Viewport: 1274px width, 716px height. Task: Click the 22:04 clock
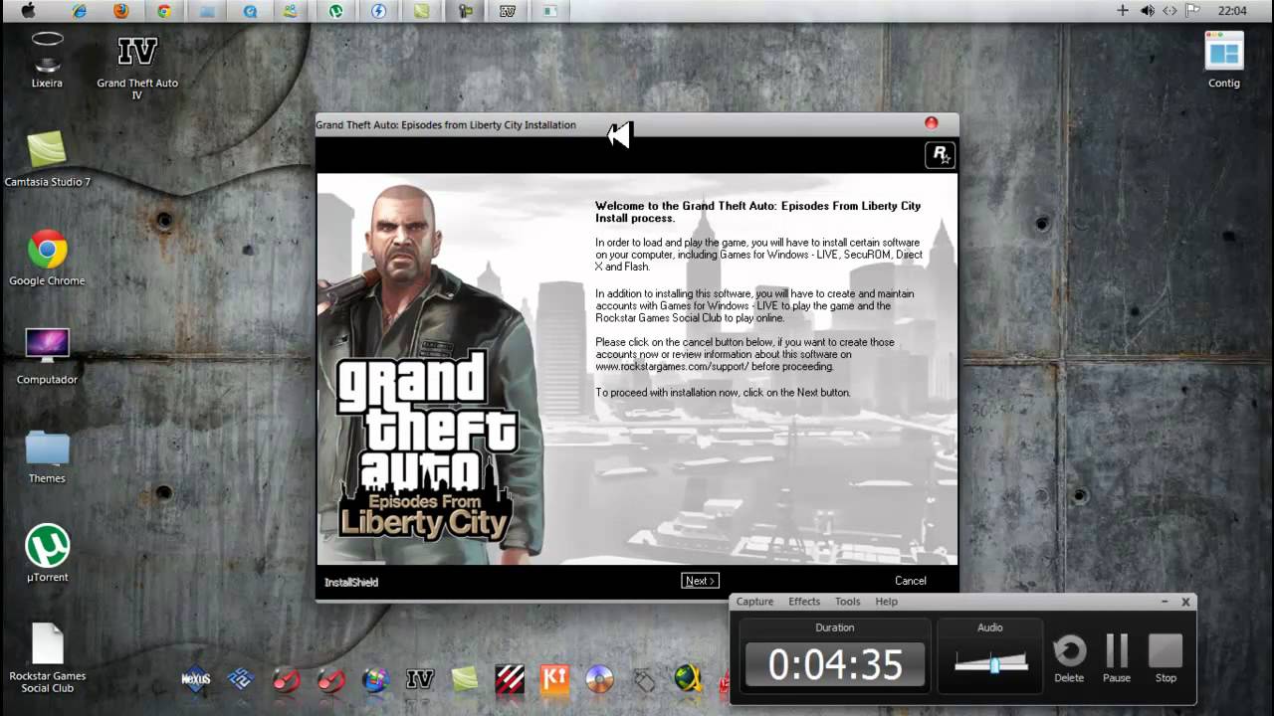[1232, 11]
